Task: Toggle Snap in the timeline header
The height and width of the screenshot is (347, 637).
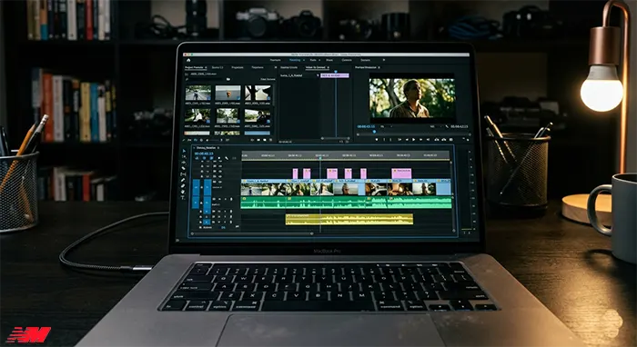Action: 205,158
